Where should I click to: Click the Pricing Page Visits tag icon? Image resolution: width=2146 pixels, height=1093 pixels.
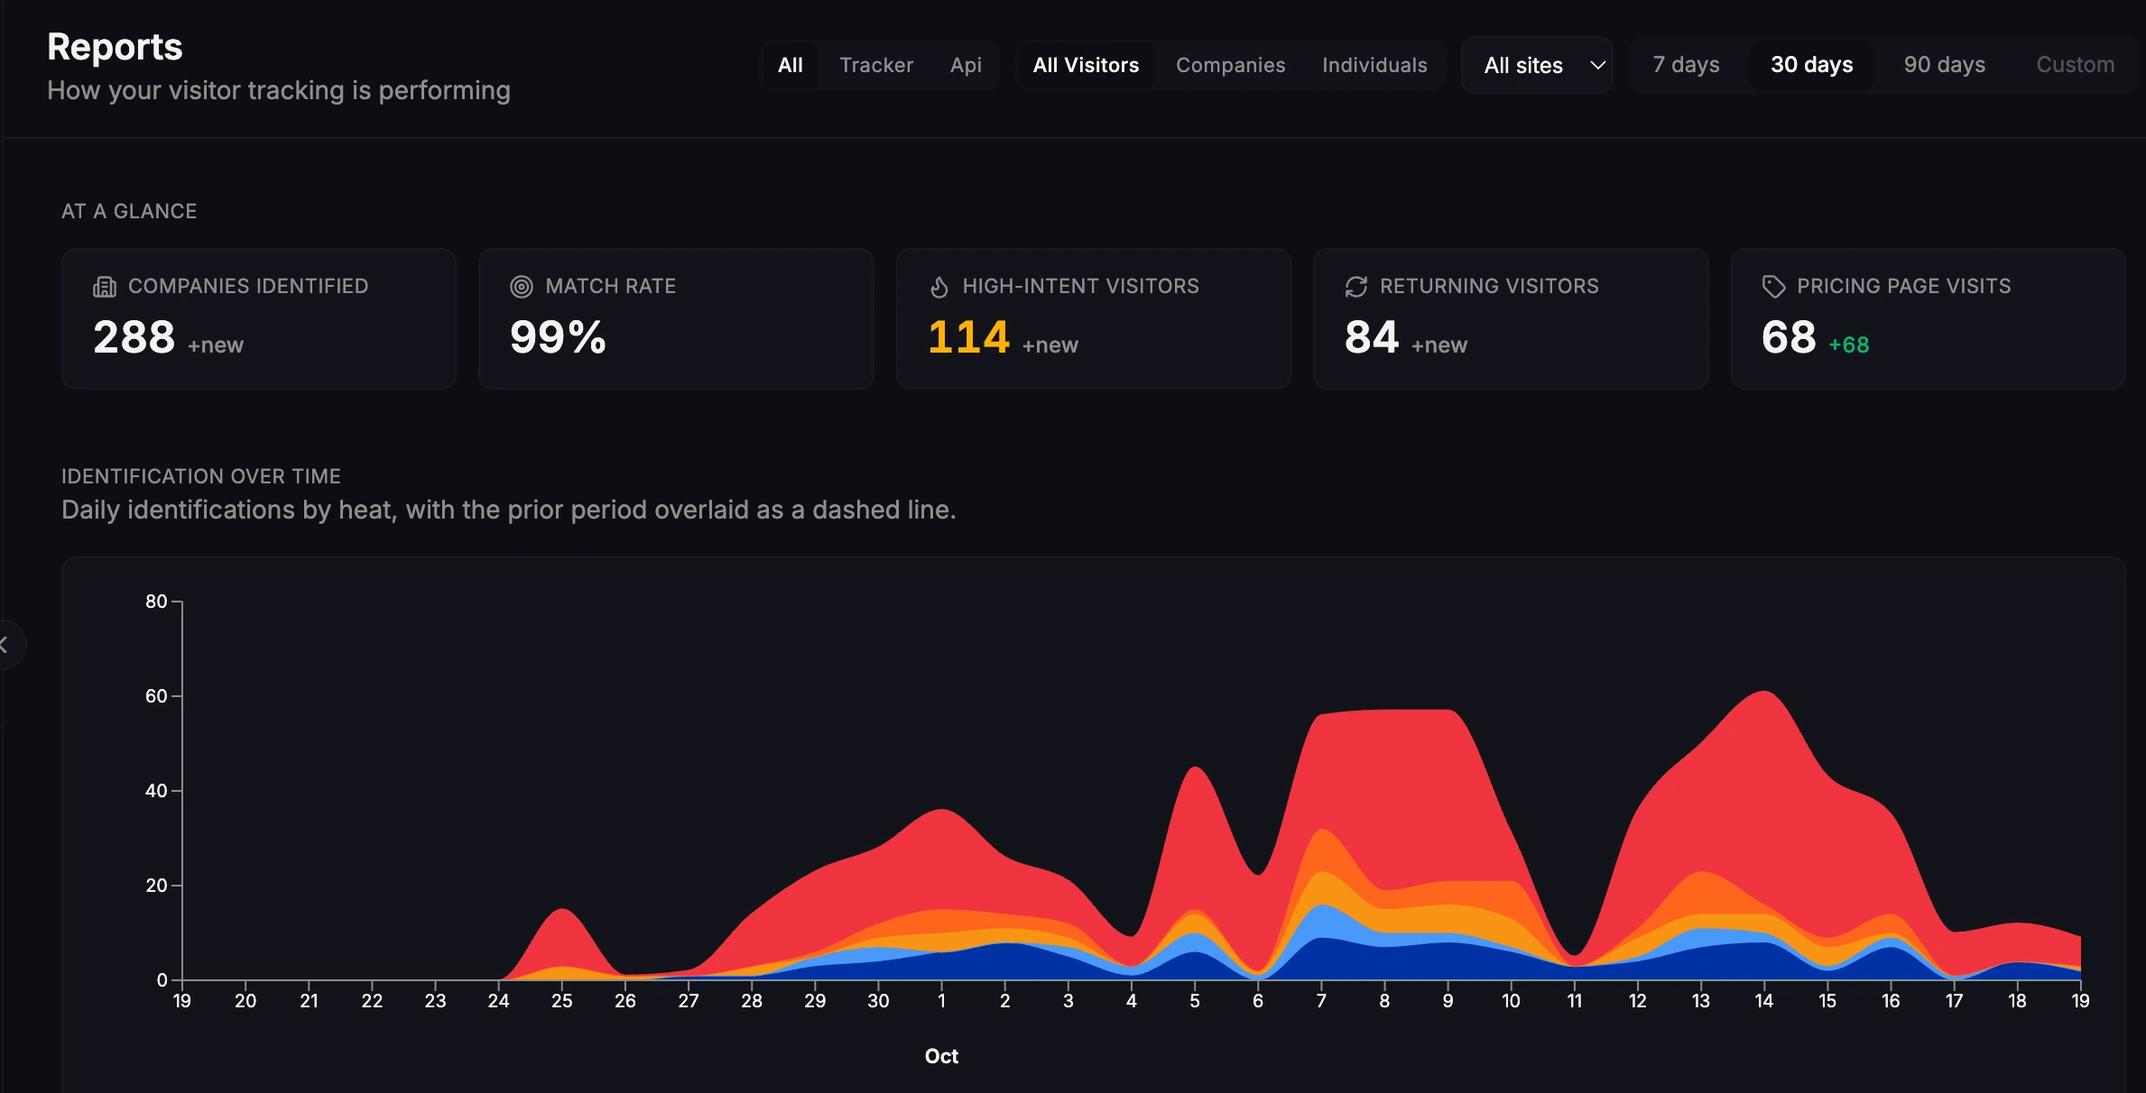(x=1773, y=287)
